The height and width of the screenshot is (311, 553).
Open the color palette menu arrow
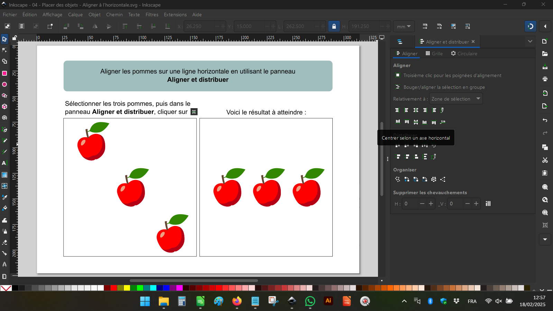pyautogui.click(x=542, y=290)
